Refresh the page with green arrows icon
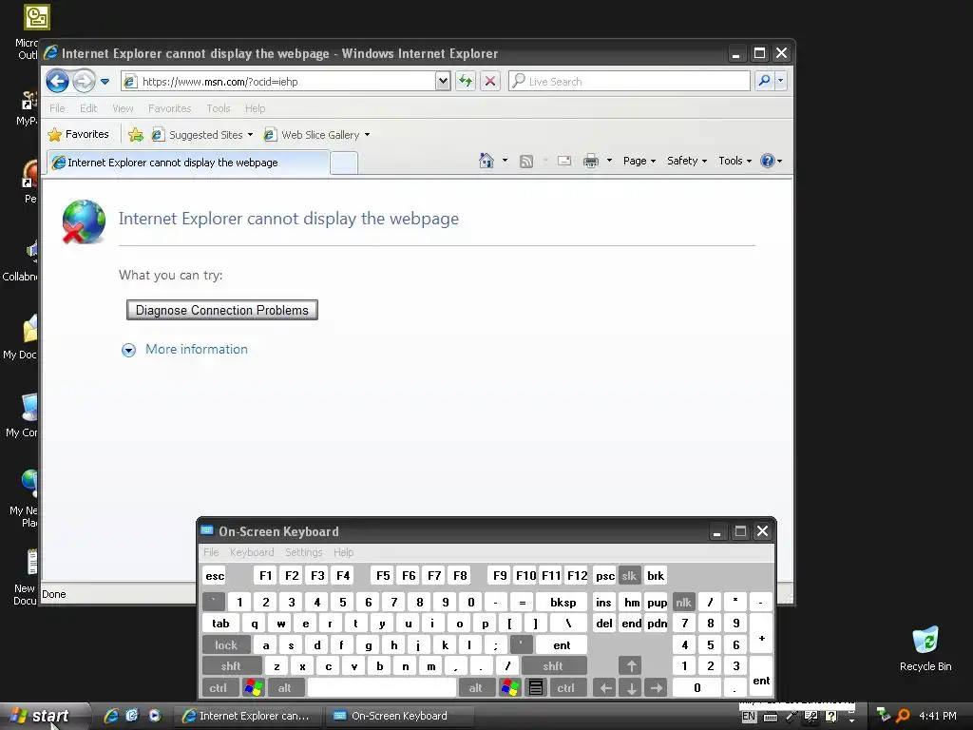Image resolution: width=973 pixels, height=730 pixels. [466, 81]
